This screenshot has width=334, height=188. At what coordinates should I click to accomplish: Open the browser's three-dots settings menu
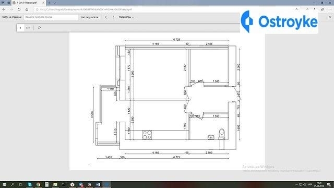[x=330, y=9]
